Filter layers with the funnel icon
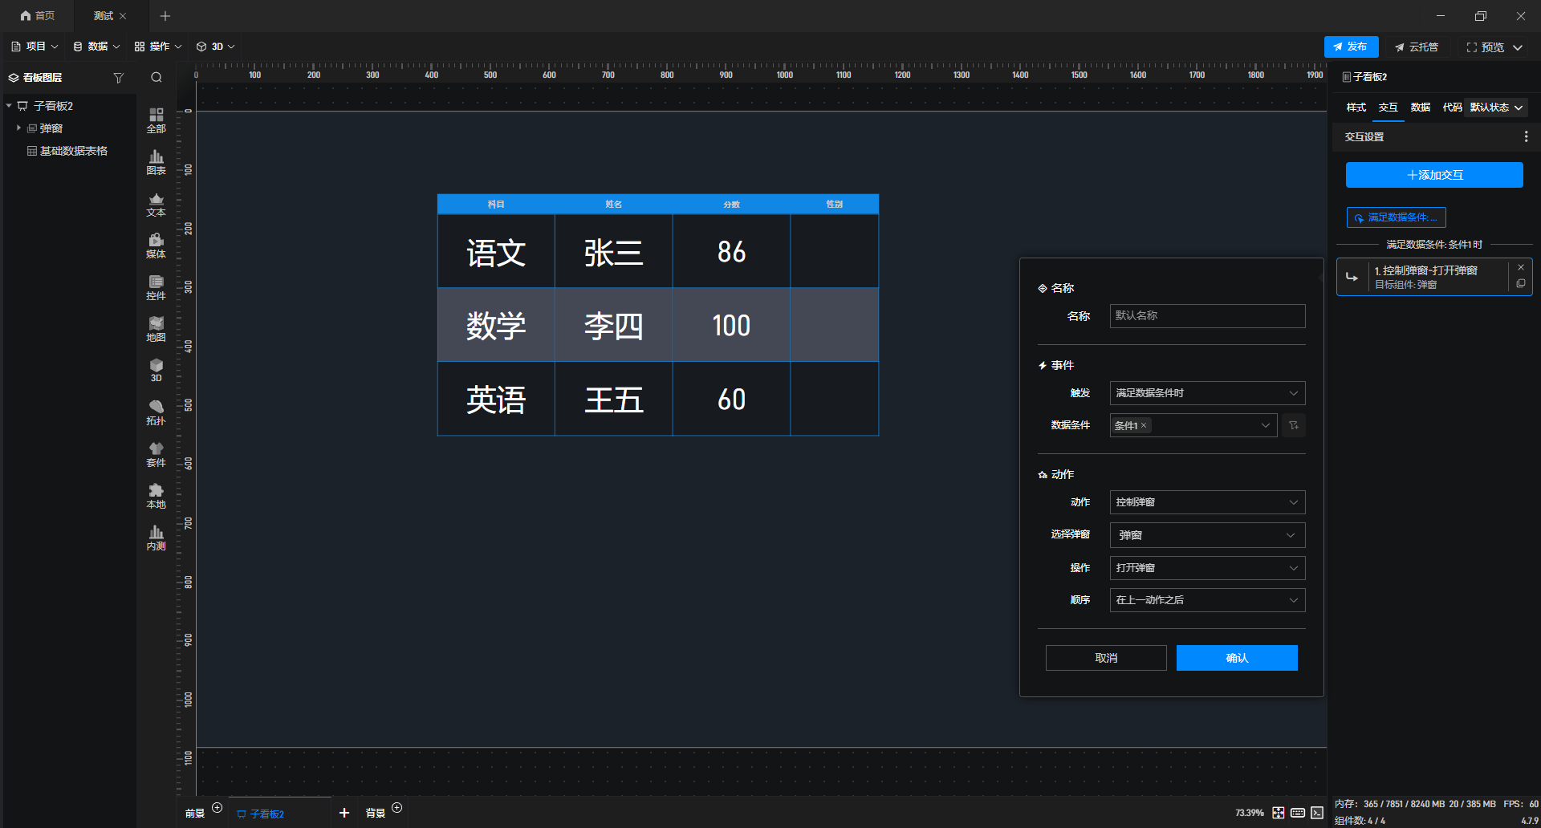1541x828 pixels. [x=119, y=78]
